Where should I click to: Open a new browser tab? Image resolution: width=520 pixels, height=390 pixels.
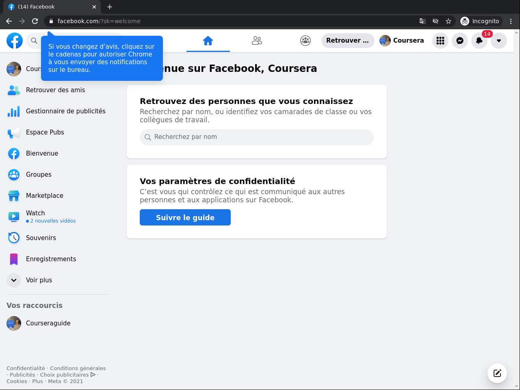click(110, 7)
